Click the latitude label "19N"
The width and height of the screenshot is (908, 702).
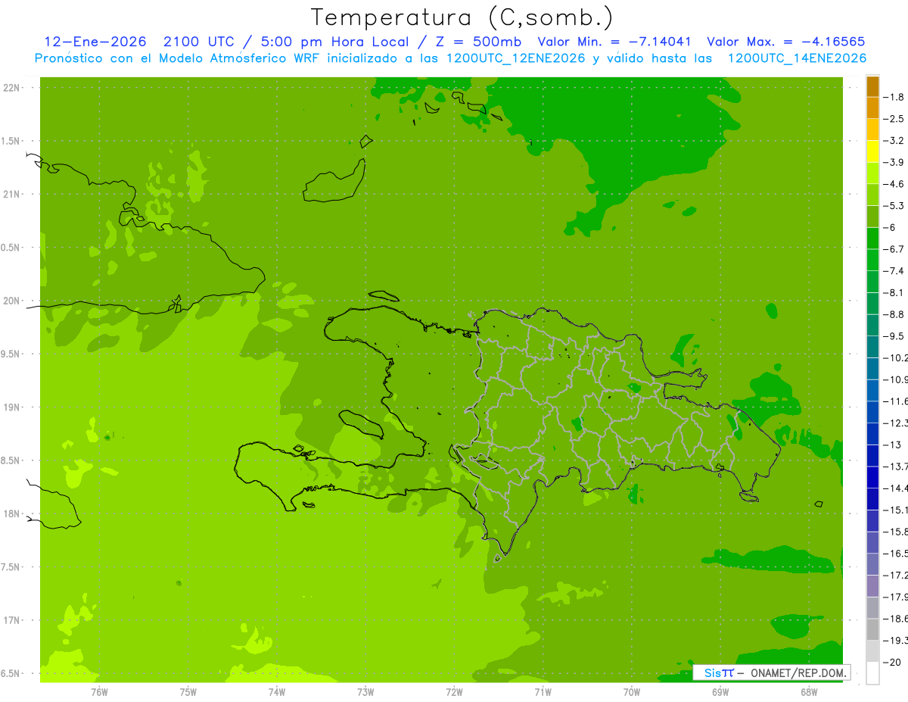[11, 407]
